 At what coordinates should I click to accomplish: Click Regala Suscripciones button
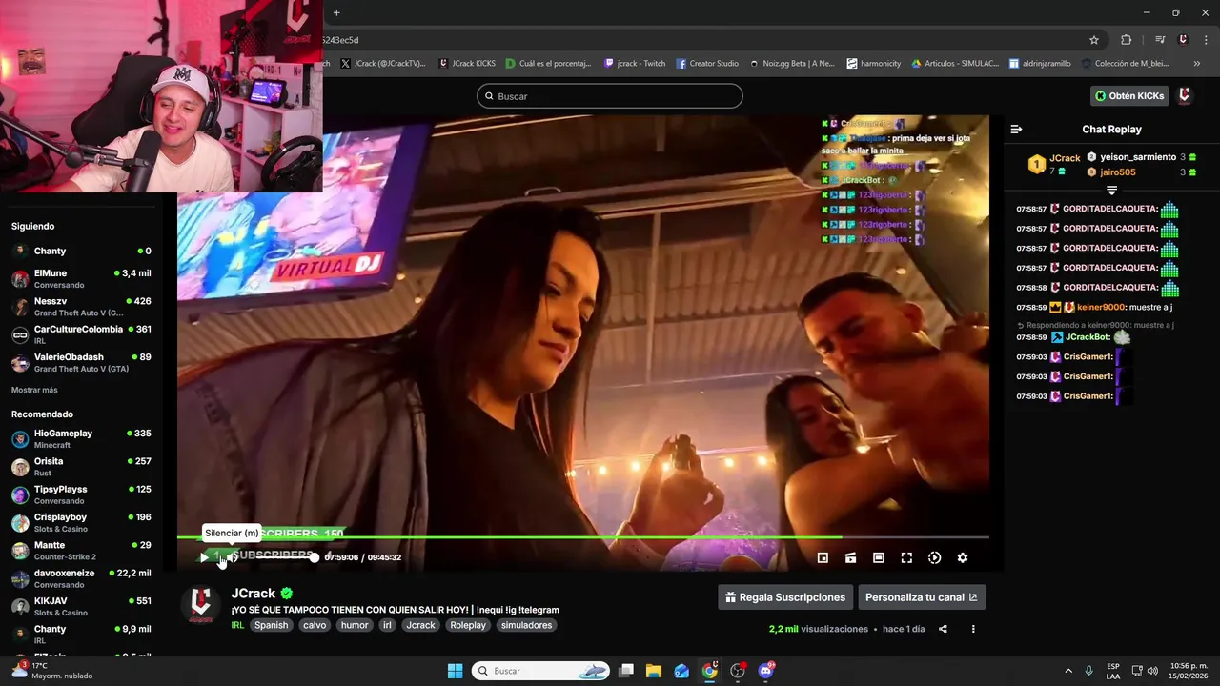(x=785, y=597)
